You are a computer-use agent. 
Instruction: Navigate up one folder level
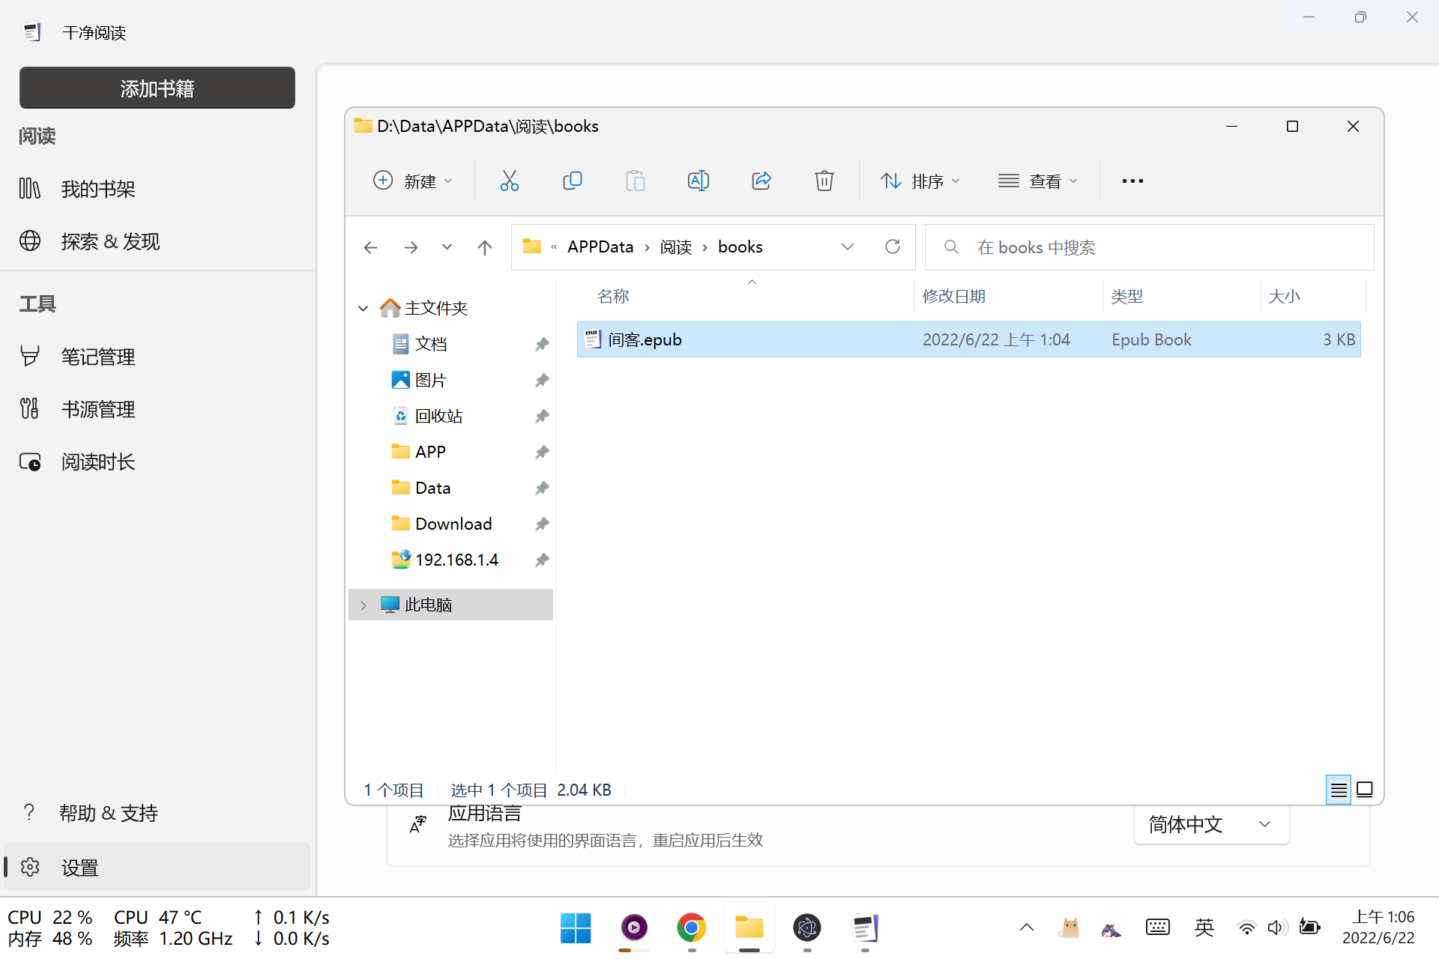pos(485,247)
